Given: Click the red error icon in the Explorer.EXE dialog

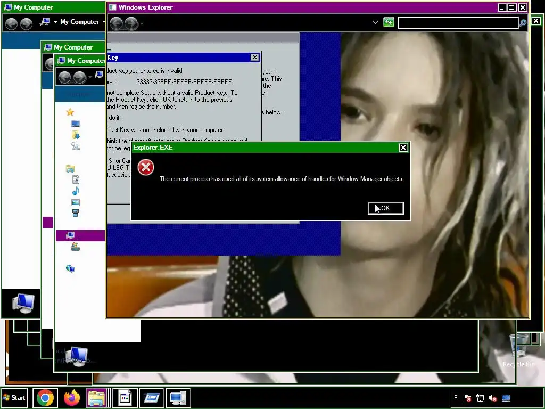Looking at the screenshot, I should [146, 167].
